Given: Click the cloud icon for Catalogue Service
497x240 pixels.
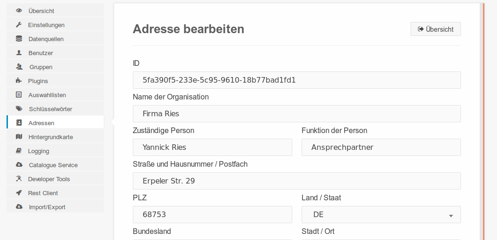Looking at the screenshot, I should (19, 165).
